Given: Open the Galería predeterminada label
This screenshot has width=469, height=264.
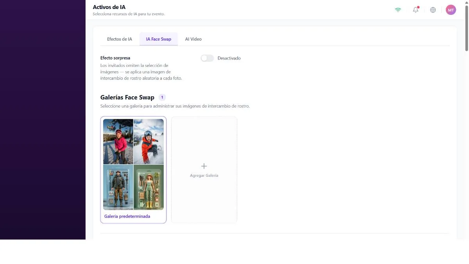Looking at the screenshot, I should coord(127,216).
